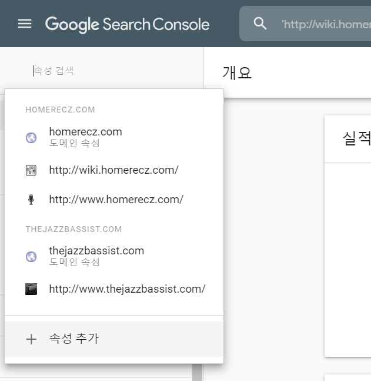371x381 pixels.
Task: Open http://www.thejazzbassist.com/ property
Action: click(127, 289)
